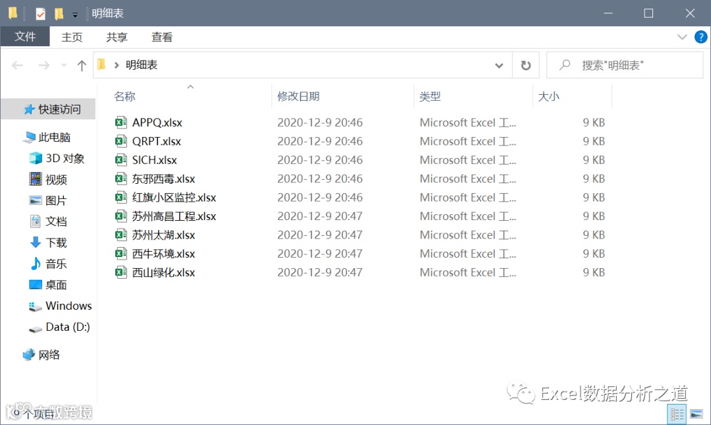Click modified date of 苏州太湖.xlsx row
This screenshot has width=711, height=425.
coord(320,235)
